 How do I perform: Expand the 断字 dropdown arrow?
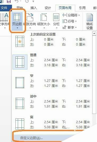76,27
